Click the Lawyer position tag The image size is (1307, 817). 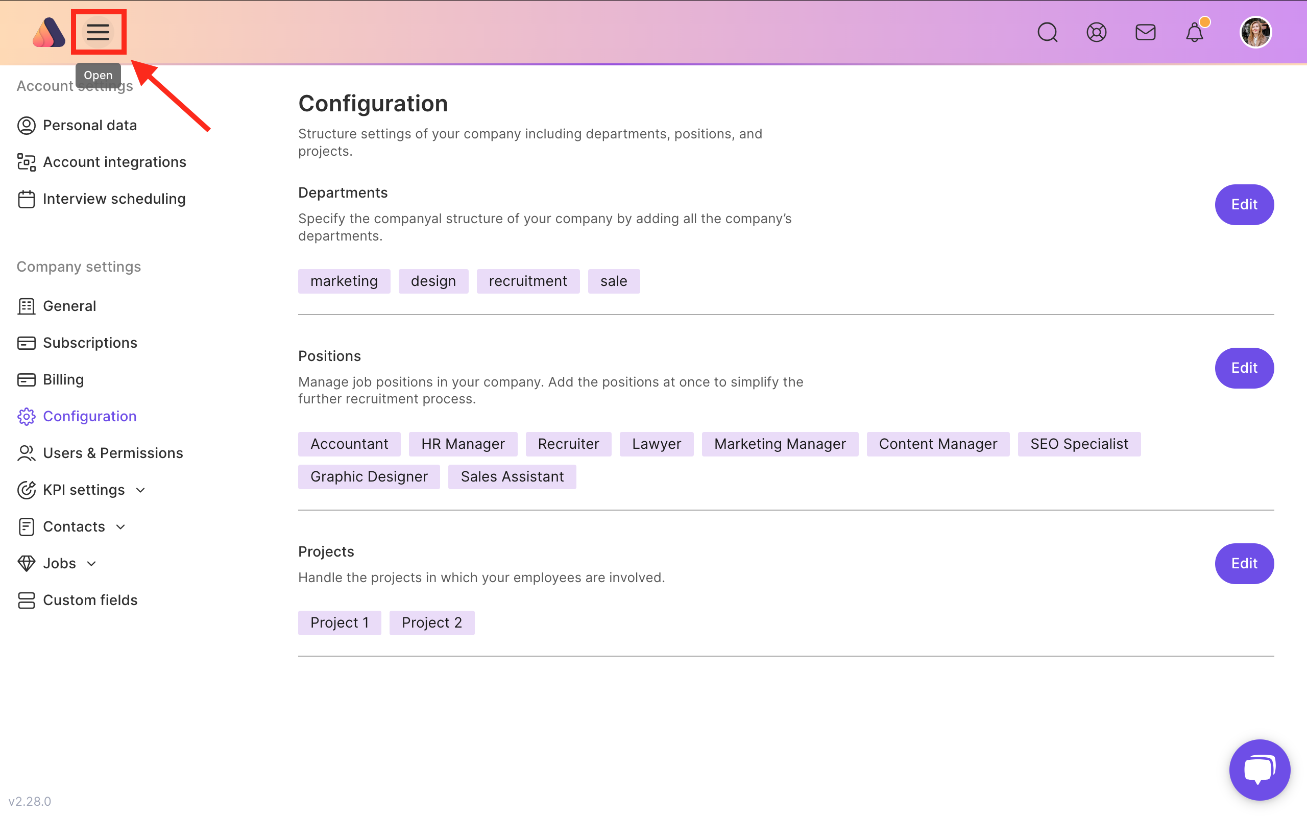coord(656,444)
